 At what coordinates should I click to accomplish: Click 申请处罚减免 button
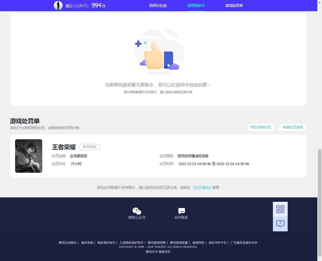click(293, 127)
